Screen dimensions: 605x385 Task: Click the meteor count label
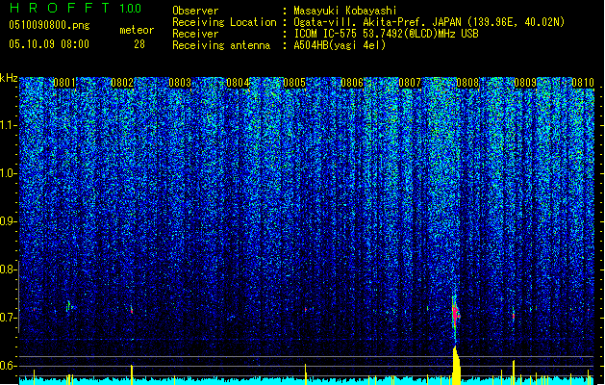(x=137, y=30)
